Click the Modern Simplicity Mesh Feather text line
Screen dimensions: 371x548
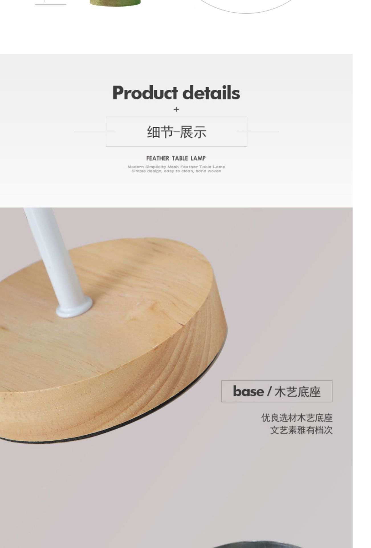[x=176, y=167]
